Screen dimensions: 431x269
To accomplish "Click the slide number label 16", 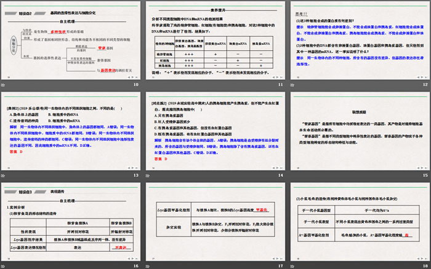I will pos(136,266).
